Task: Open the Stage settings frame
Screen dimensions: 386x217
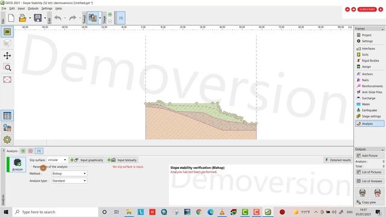Action: pyautogui.click(x=370, y=116)
